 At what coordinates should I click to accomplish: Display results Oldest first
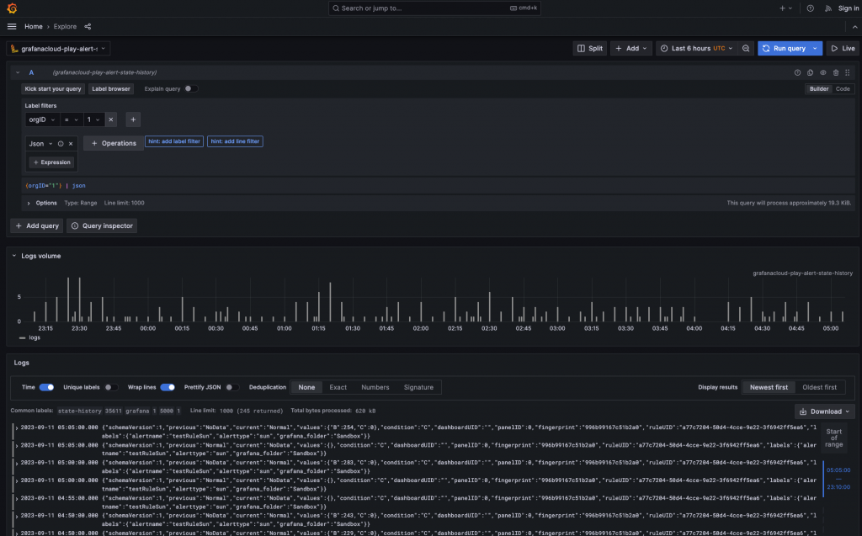point(819,387)
